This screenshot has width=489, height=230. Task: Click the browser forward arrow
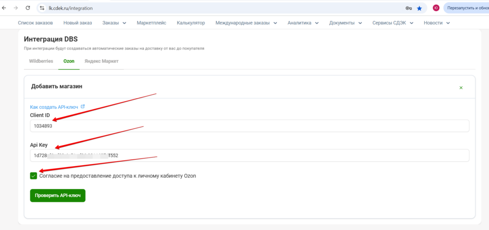tap(16, 8)
